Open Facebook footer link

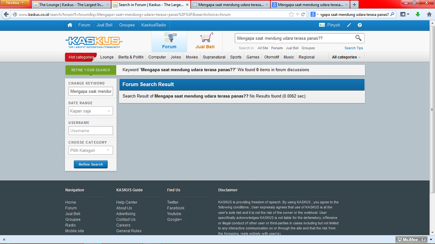click(x=176, y=208)
